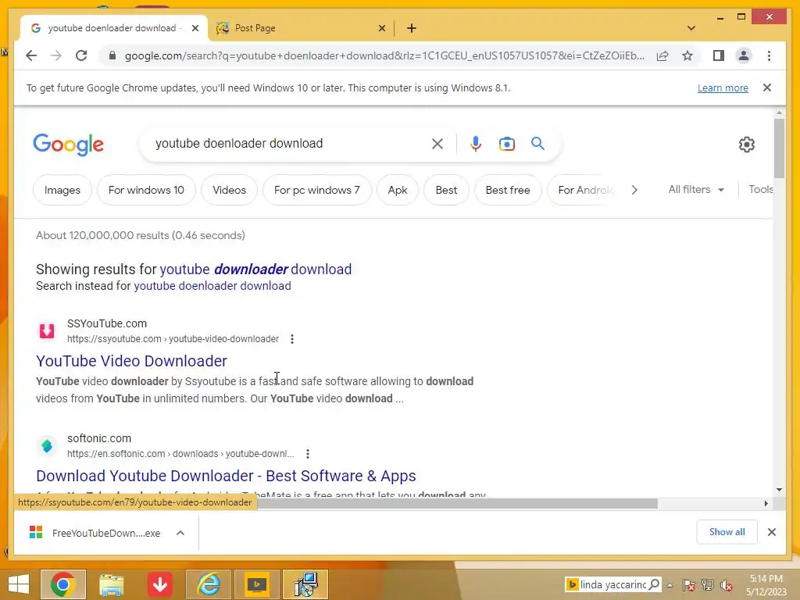
Task: Open more options for softonic result
Action: click(307, 454)
